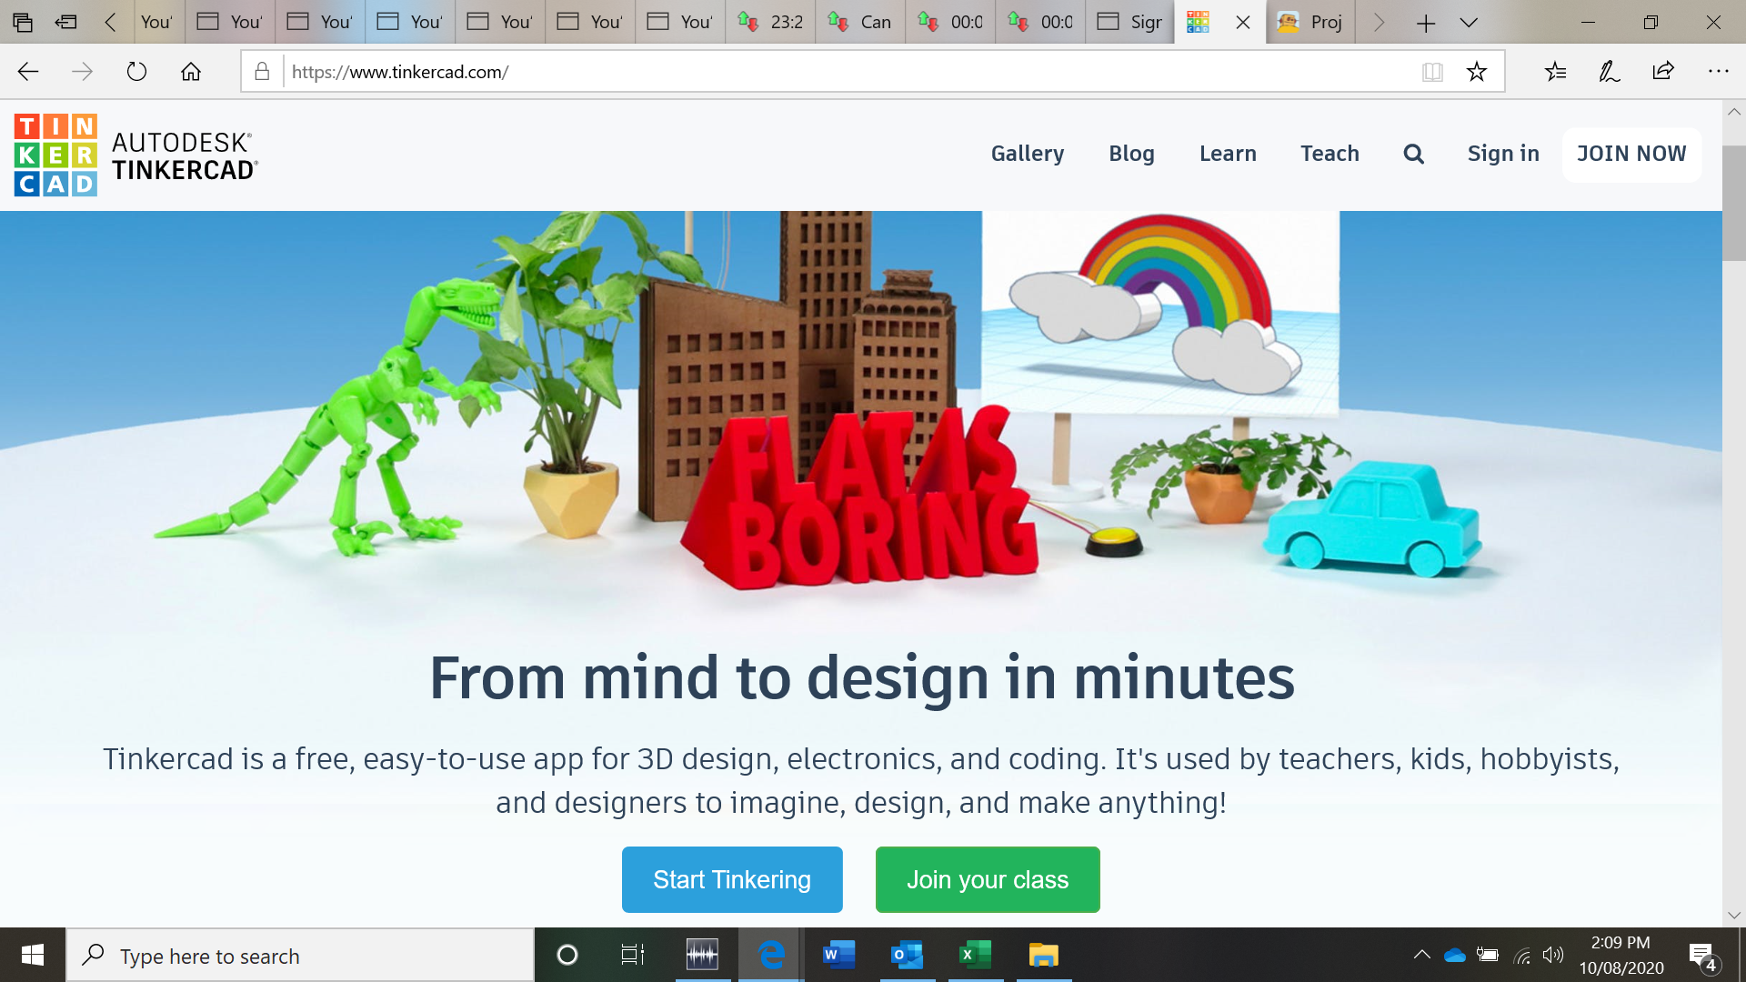Click the share page icon

[1663, 72]
